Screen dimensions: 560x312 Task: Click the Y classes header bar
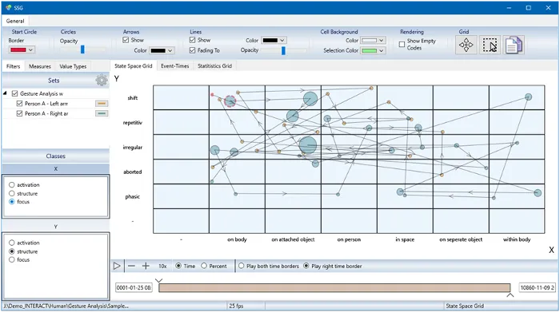(x=56, y=227)
